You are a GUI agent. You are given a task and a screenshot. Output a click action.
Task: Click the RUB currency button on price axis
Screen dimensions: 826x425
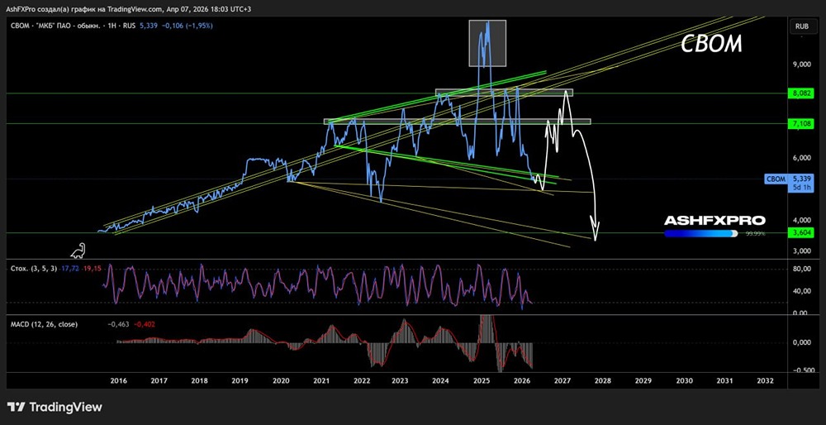coord(802,25)
